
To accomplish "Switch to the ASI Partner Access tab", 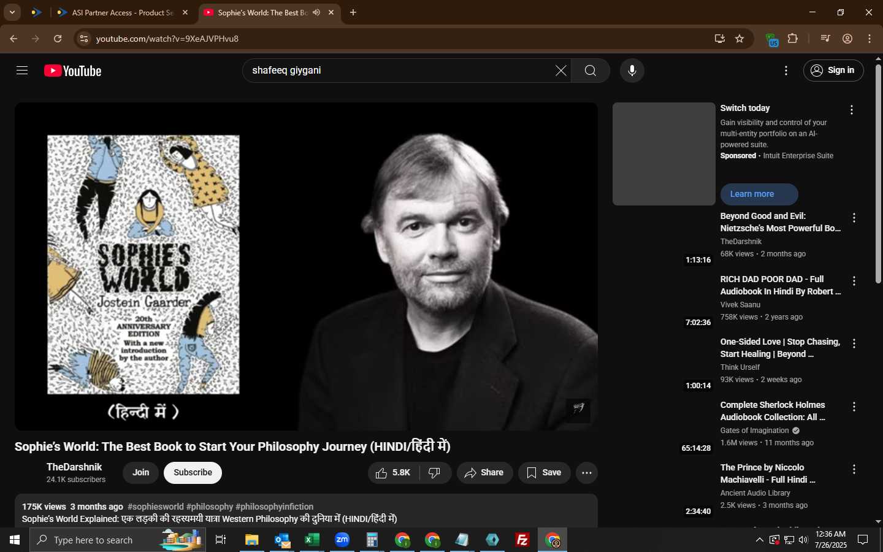I will click(123, 12).
